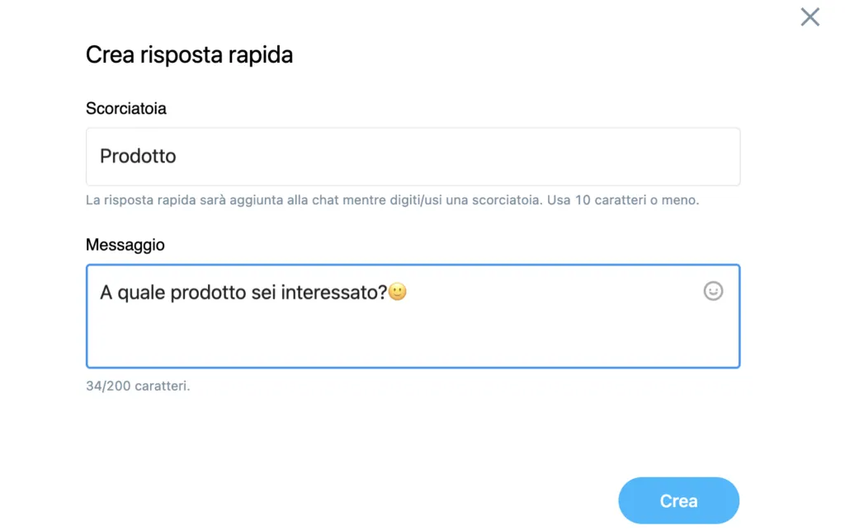Click the 34/200 caratteri counter
Screen dimensions: 845x530
pyautogui.click(x=138, y=386)
